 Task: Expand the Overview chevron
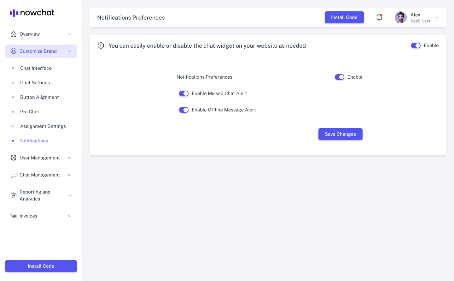point(70,34)
